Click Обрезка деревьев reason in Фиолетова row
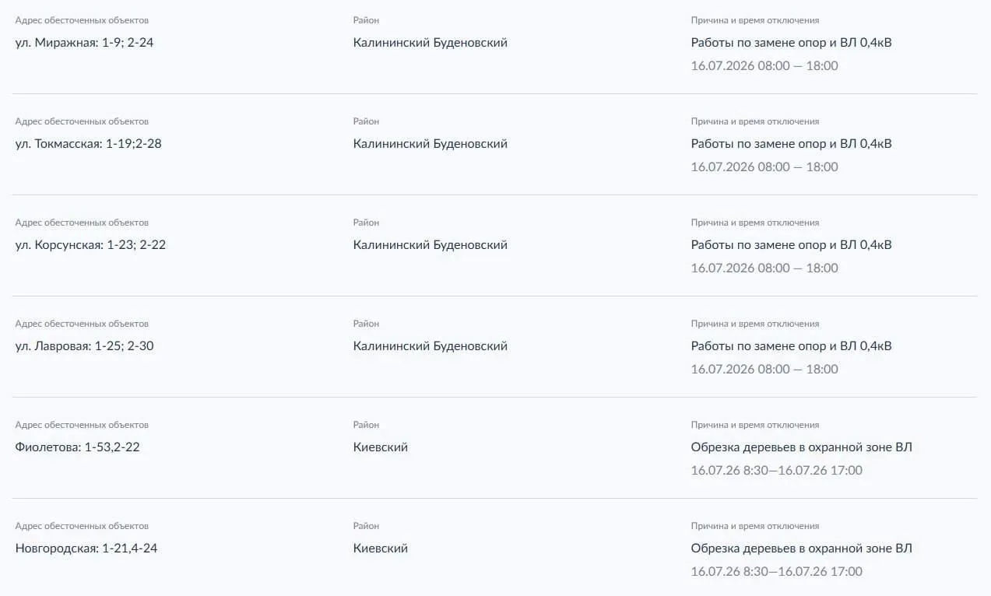Screen dimensions: 991x596 (x=801, y=447)
